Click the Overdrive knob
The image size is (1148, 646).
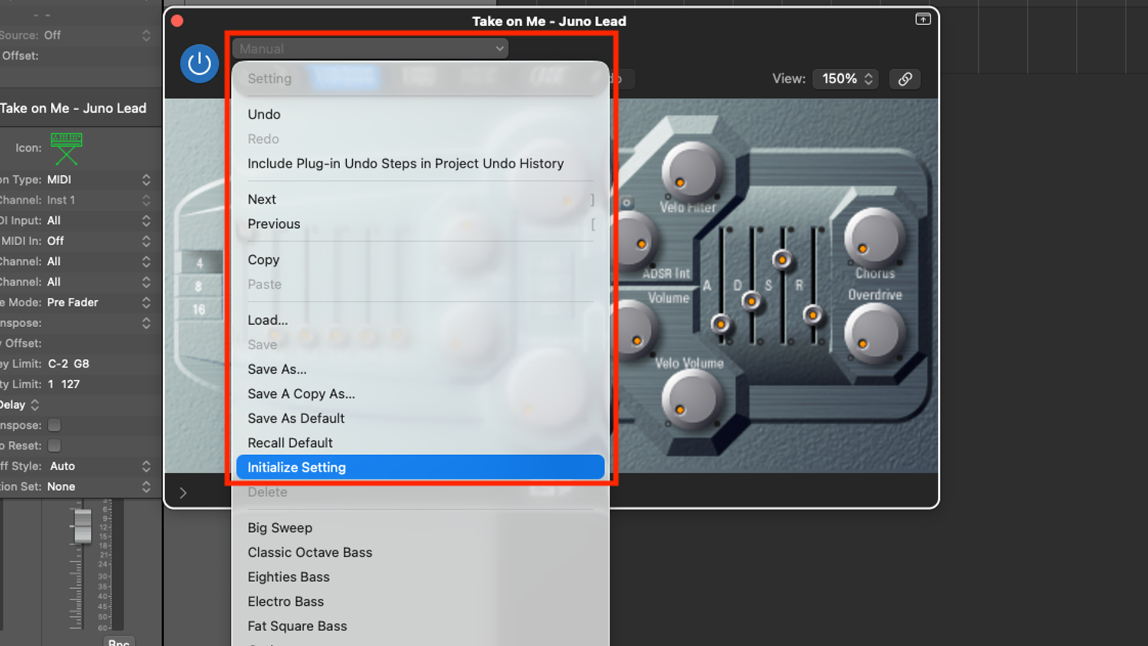tap(874, 333)
